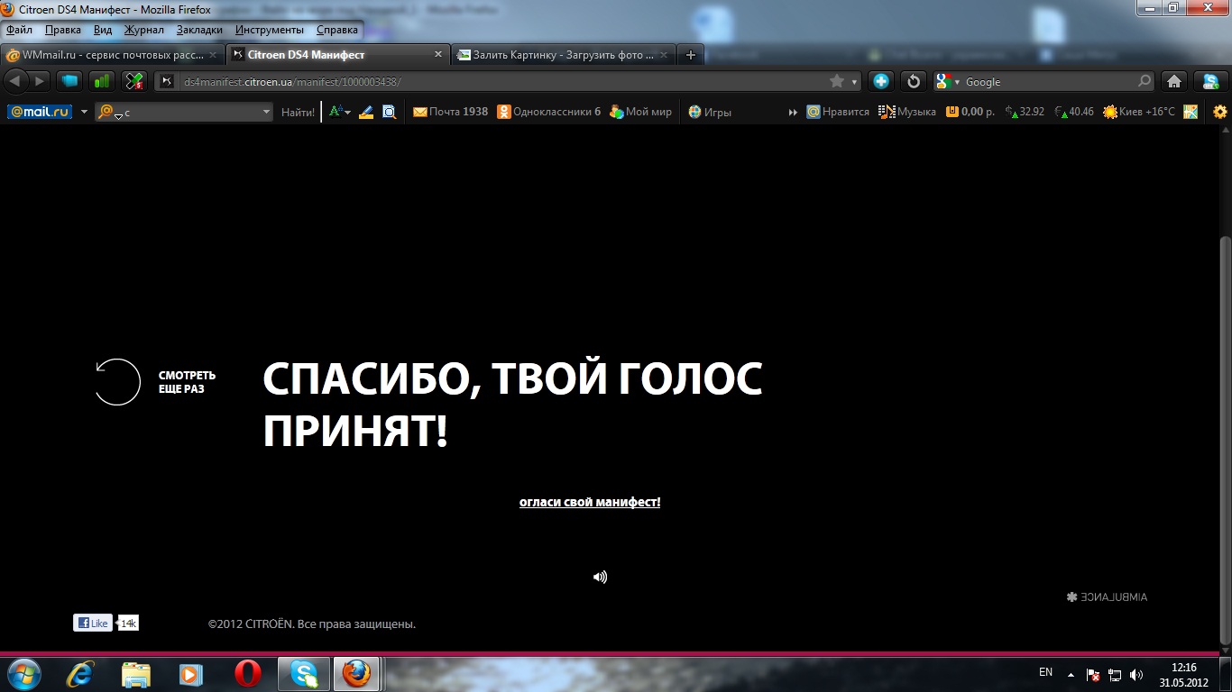Click the dollar rate 32.92
The height and width of the screenshot is (692, 1232).
1025,112
